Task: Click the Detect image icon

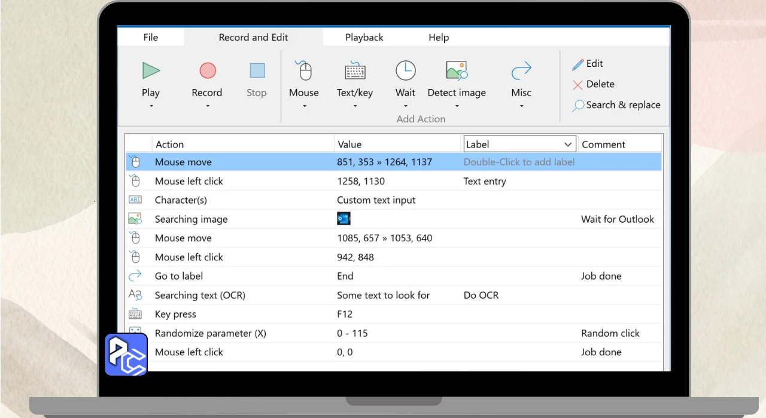Action: 457,71
